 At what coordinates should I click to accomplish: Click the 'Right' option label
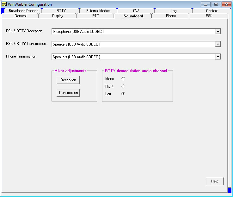pos(109,86)
